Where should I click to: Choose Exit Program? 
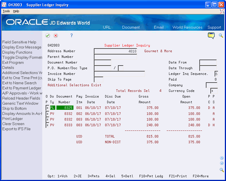point(13,62)
